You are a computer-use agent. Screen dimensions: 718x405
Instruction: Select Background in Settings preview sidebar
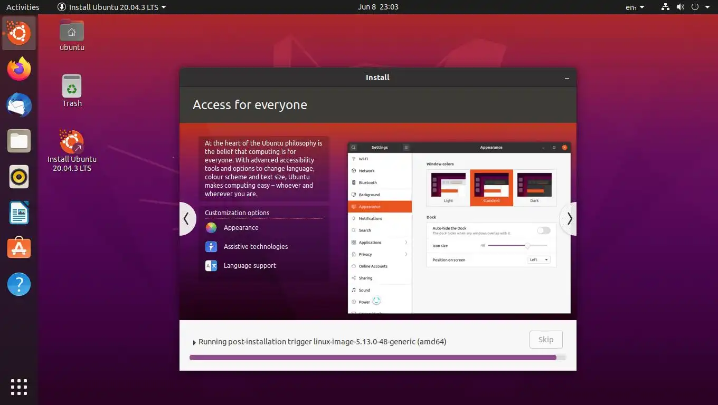380,195
